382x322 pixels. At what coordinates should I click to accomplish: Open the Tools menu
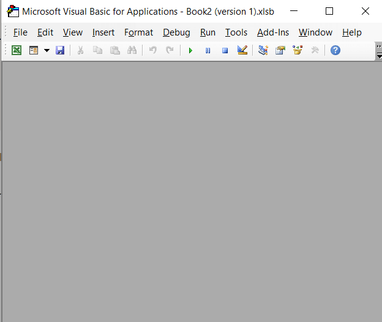(236, 32)
